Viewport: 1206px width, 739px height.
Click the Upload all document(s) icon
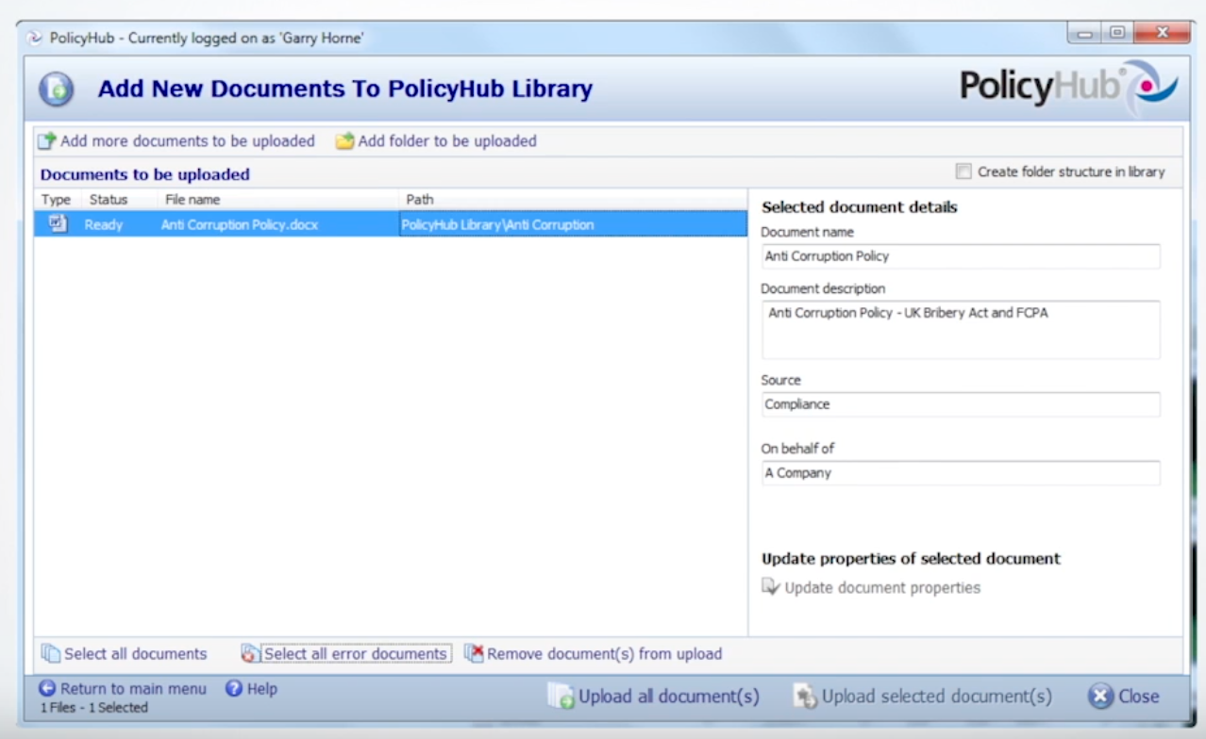[561, 695]
